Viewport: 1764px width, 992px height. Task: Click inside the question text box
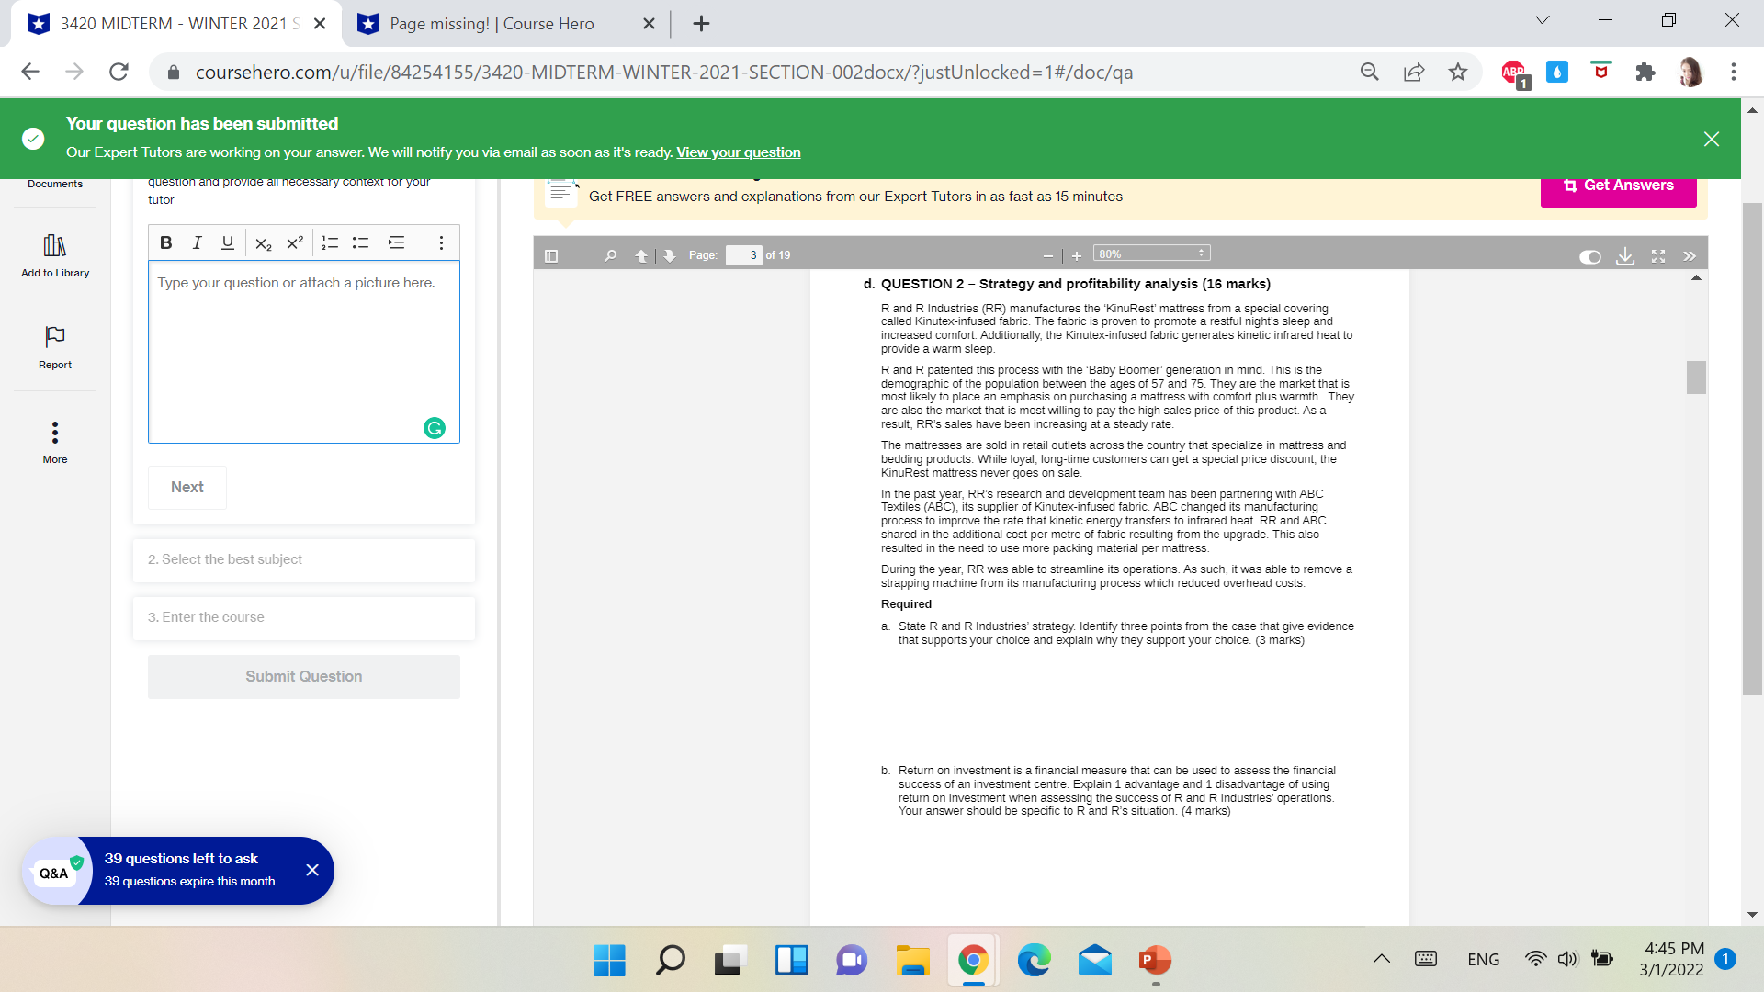[303, 349]
